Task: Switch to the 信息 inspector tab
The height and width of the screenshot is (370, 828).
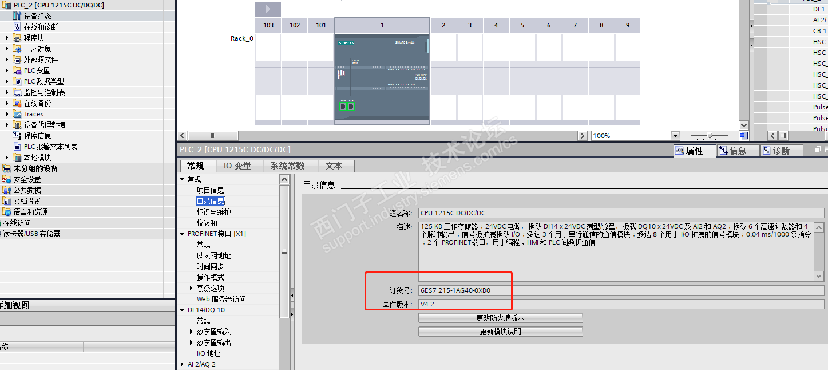Action: click(738, 151)
